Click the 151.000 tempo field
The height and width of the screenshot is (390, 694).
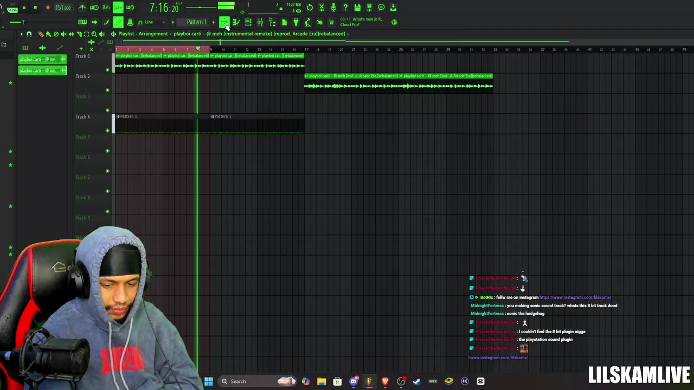click(63, 8)
